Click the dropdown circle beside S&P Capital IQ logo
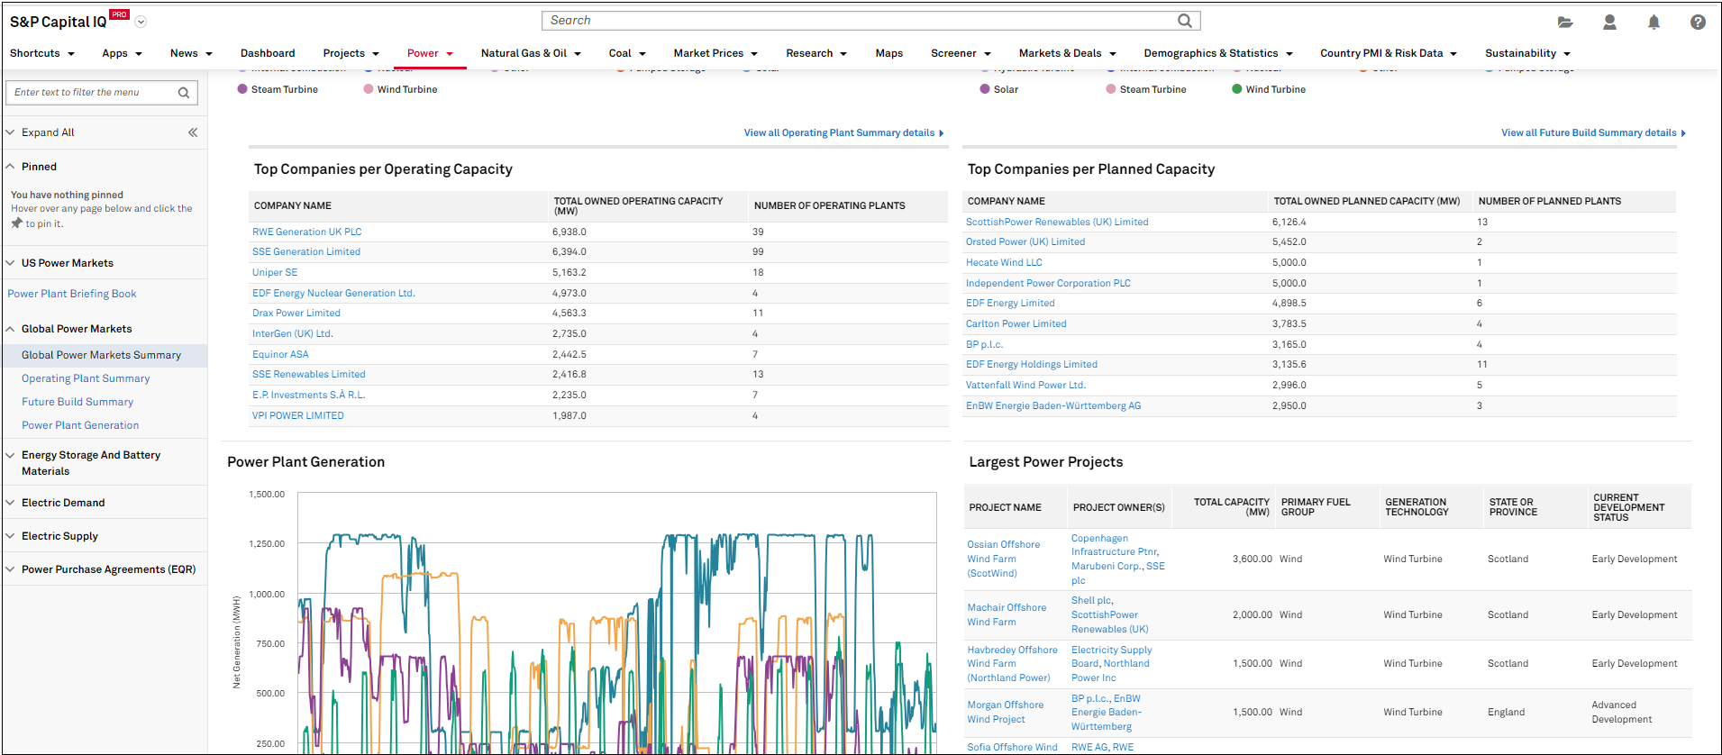 141,22
